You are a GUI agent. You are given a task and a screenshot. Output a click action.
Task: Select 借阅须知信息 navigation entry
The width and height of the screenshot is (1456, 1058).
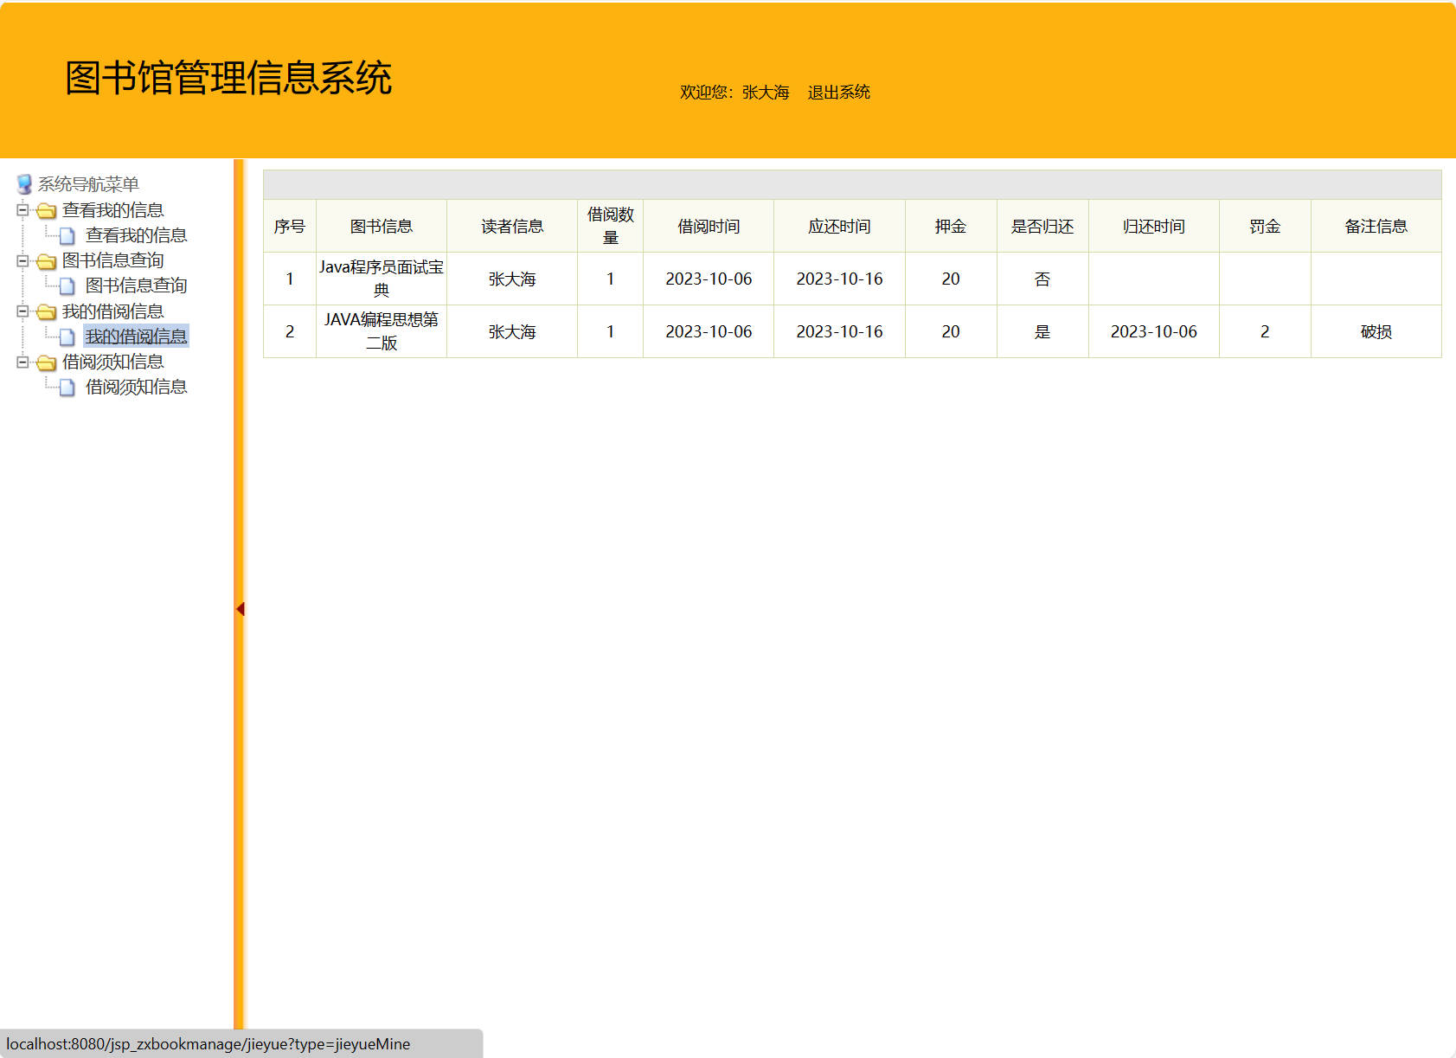134,387
